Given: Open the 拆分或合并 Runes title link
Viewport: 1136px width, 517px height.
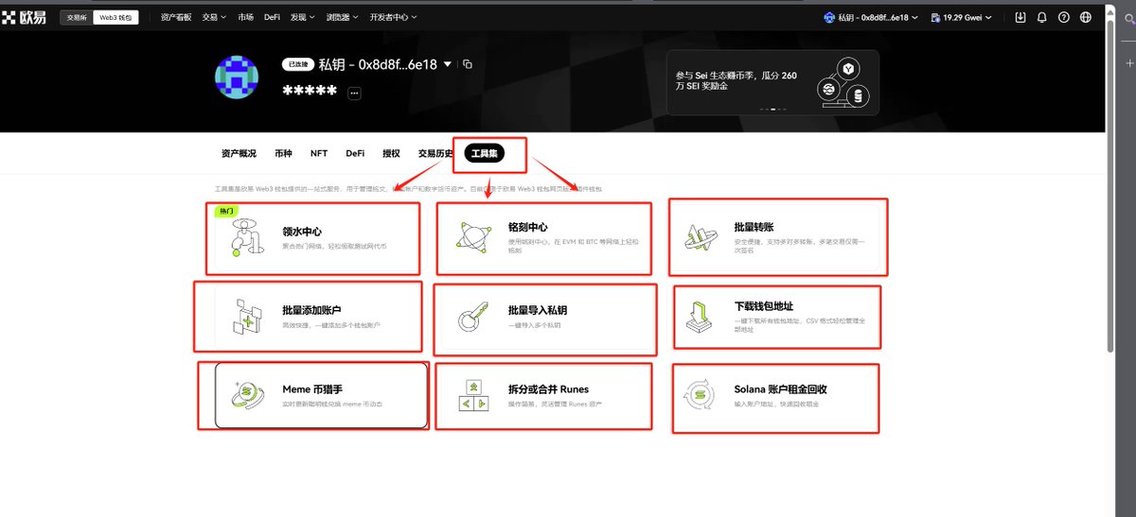Looking at the screenshot, I should [x=548, y=389].
